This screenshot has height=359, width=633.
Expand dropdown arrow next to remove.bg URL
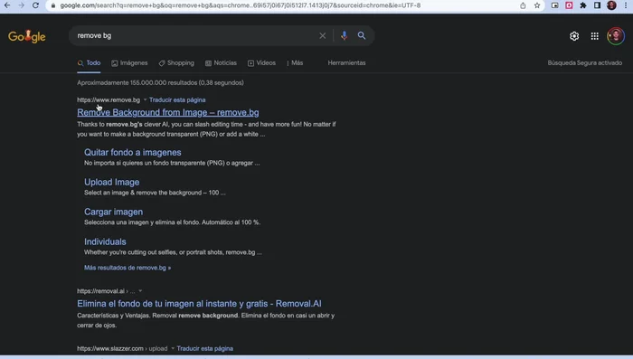coord(145,99)
